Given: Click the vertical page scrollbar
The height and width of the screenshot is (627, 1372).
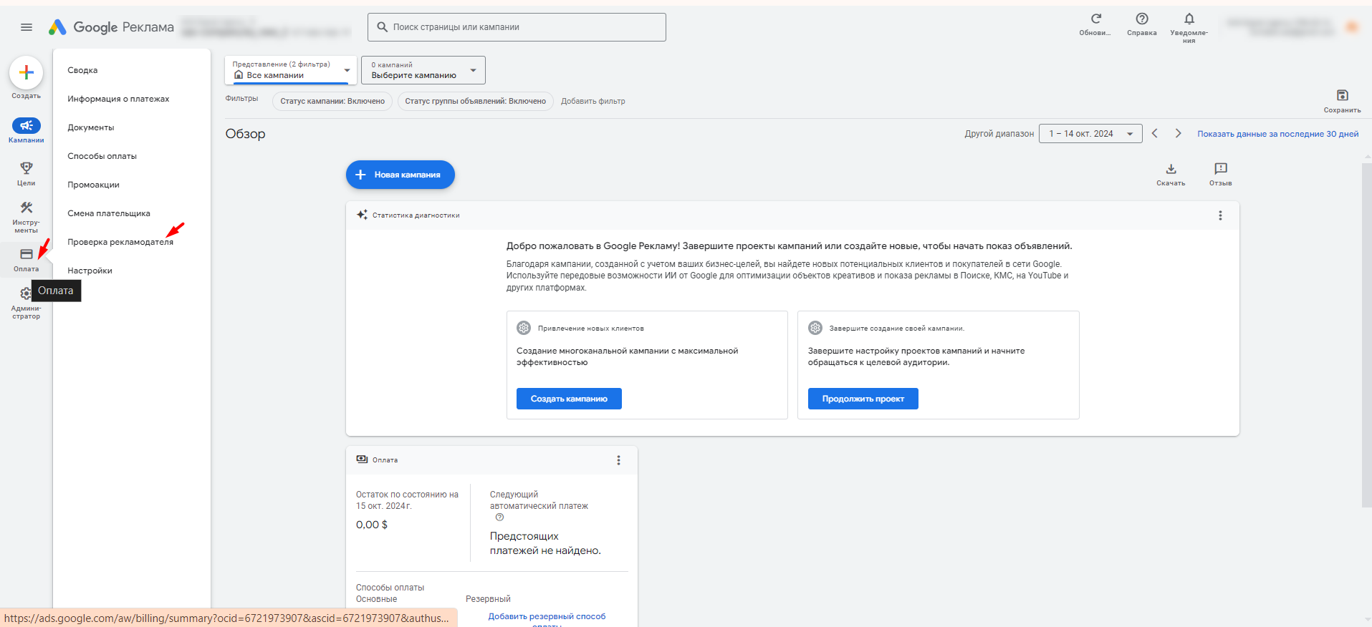Looking at the screenshot, I should pyautogui.click(x=1366, y=335).
